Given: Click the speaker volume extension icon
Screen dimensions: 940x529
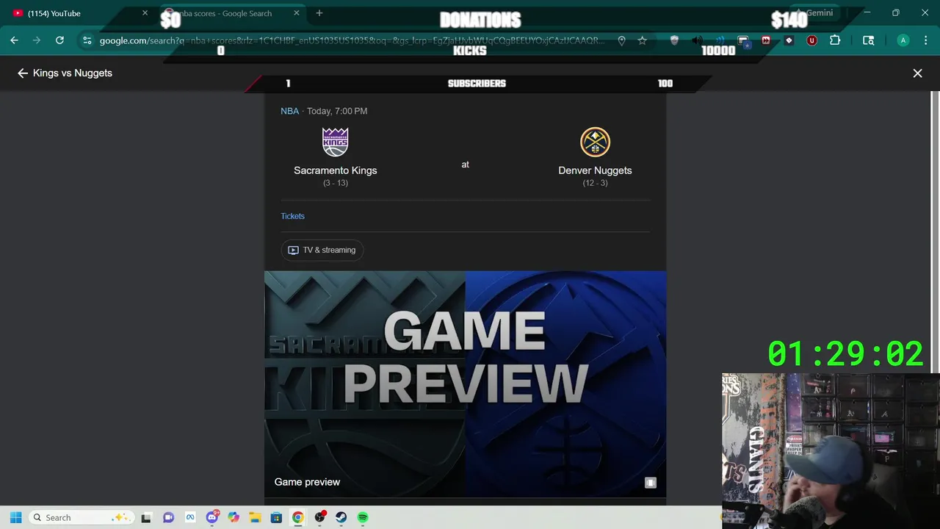Looking at the screenshot, I should (697, 40).
